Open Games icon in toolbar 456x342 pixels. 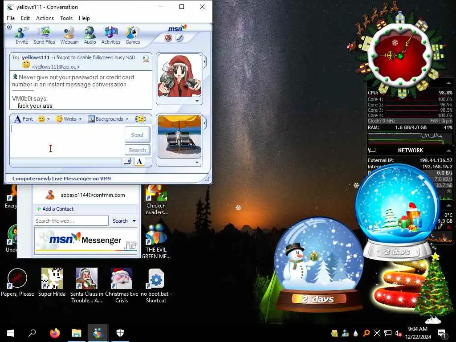133,36
